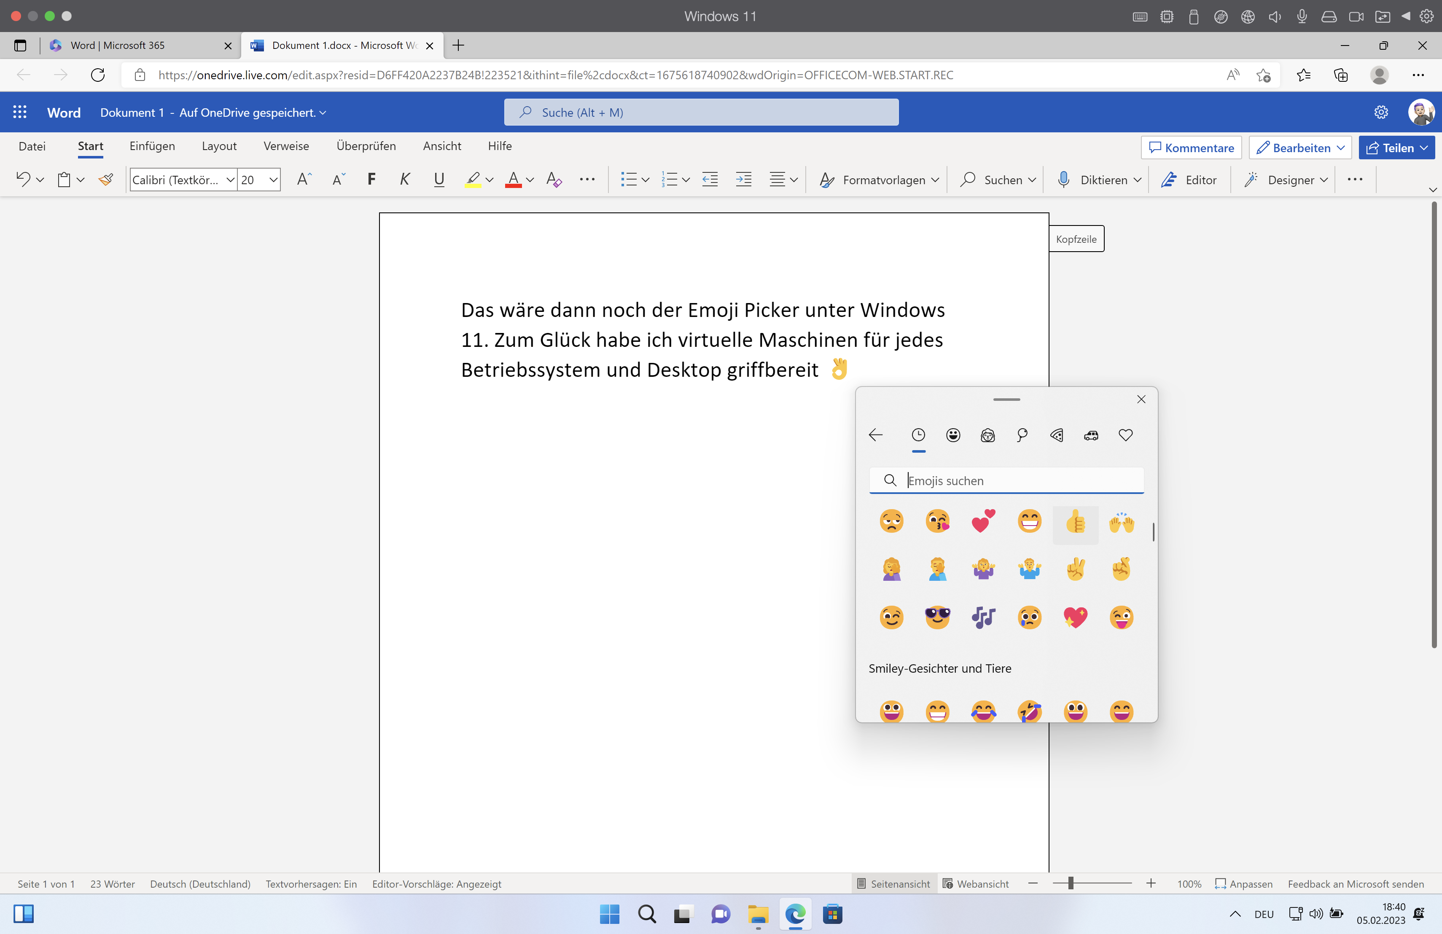Open the food pizza emoji category
The height and width of the screenshot is (934, 1442).
click(x=1057, y=435)
